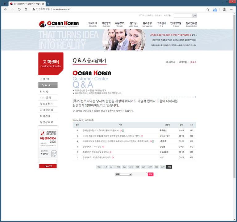Expand the 제목 search filter dropdown
The width and height of the screenshot is (237, 222).
pos(123,174)
